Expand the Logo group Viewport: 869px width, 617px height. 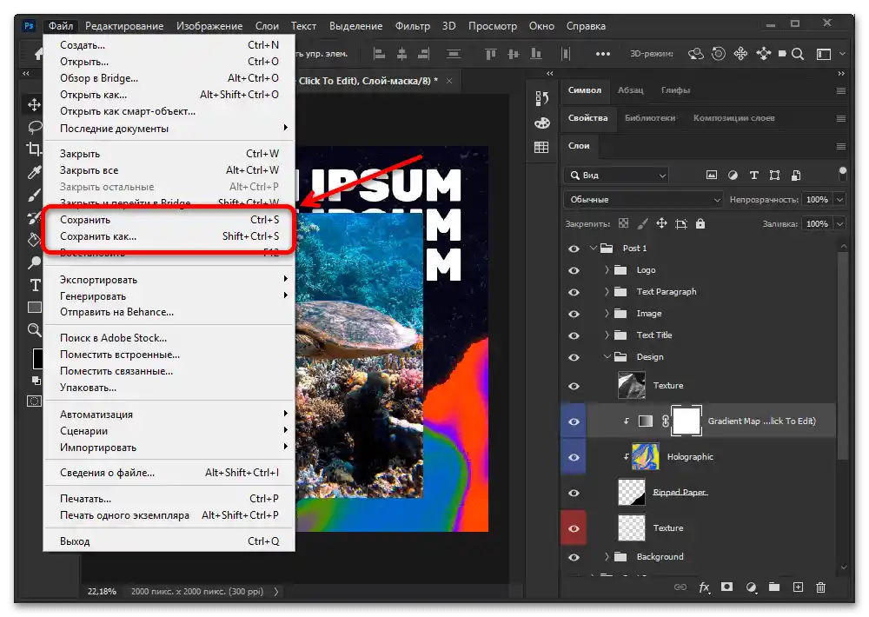click(x=607, y=269)
